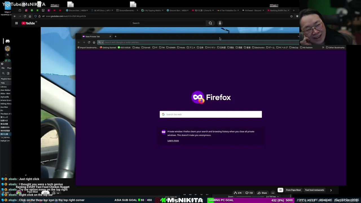Open the Discord icon in the left sidebar
The height and width of the screenshot is (203, 361).
(8, 41)
